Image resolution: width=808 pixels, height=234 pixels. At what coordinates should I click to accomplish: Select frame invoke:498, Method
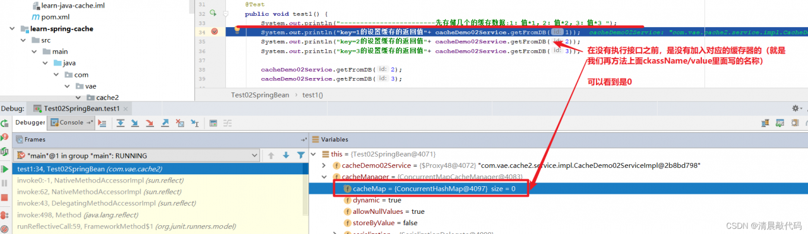click(x=160, y=215)
